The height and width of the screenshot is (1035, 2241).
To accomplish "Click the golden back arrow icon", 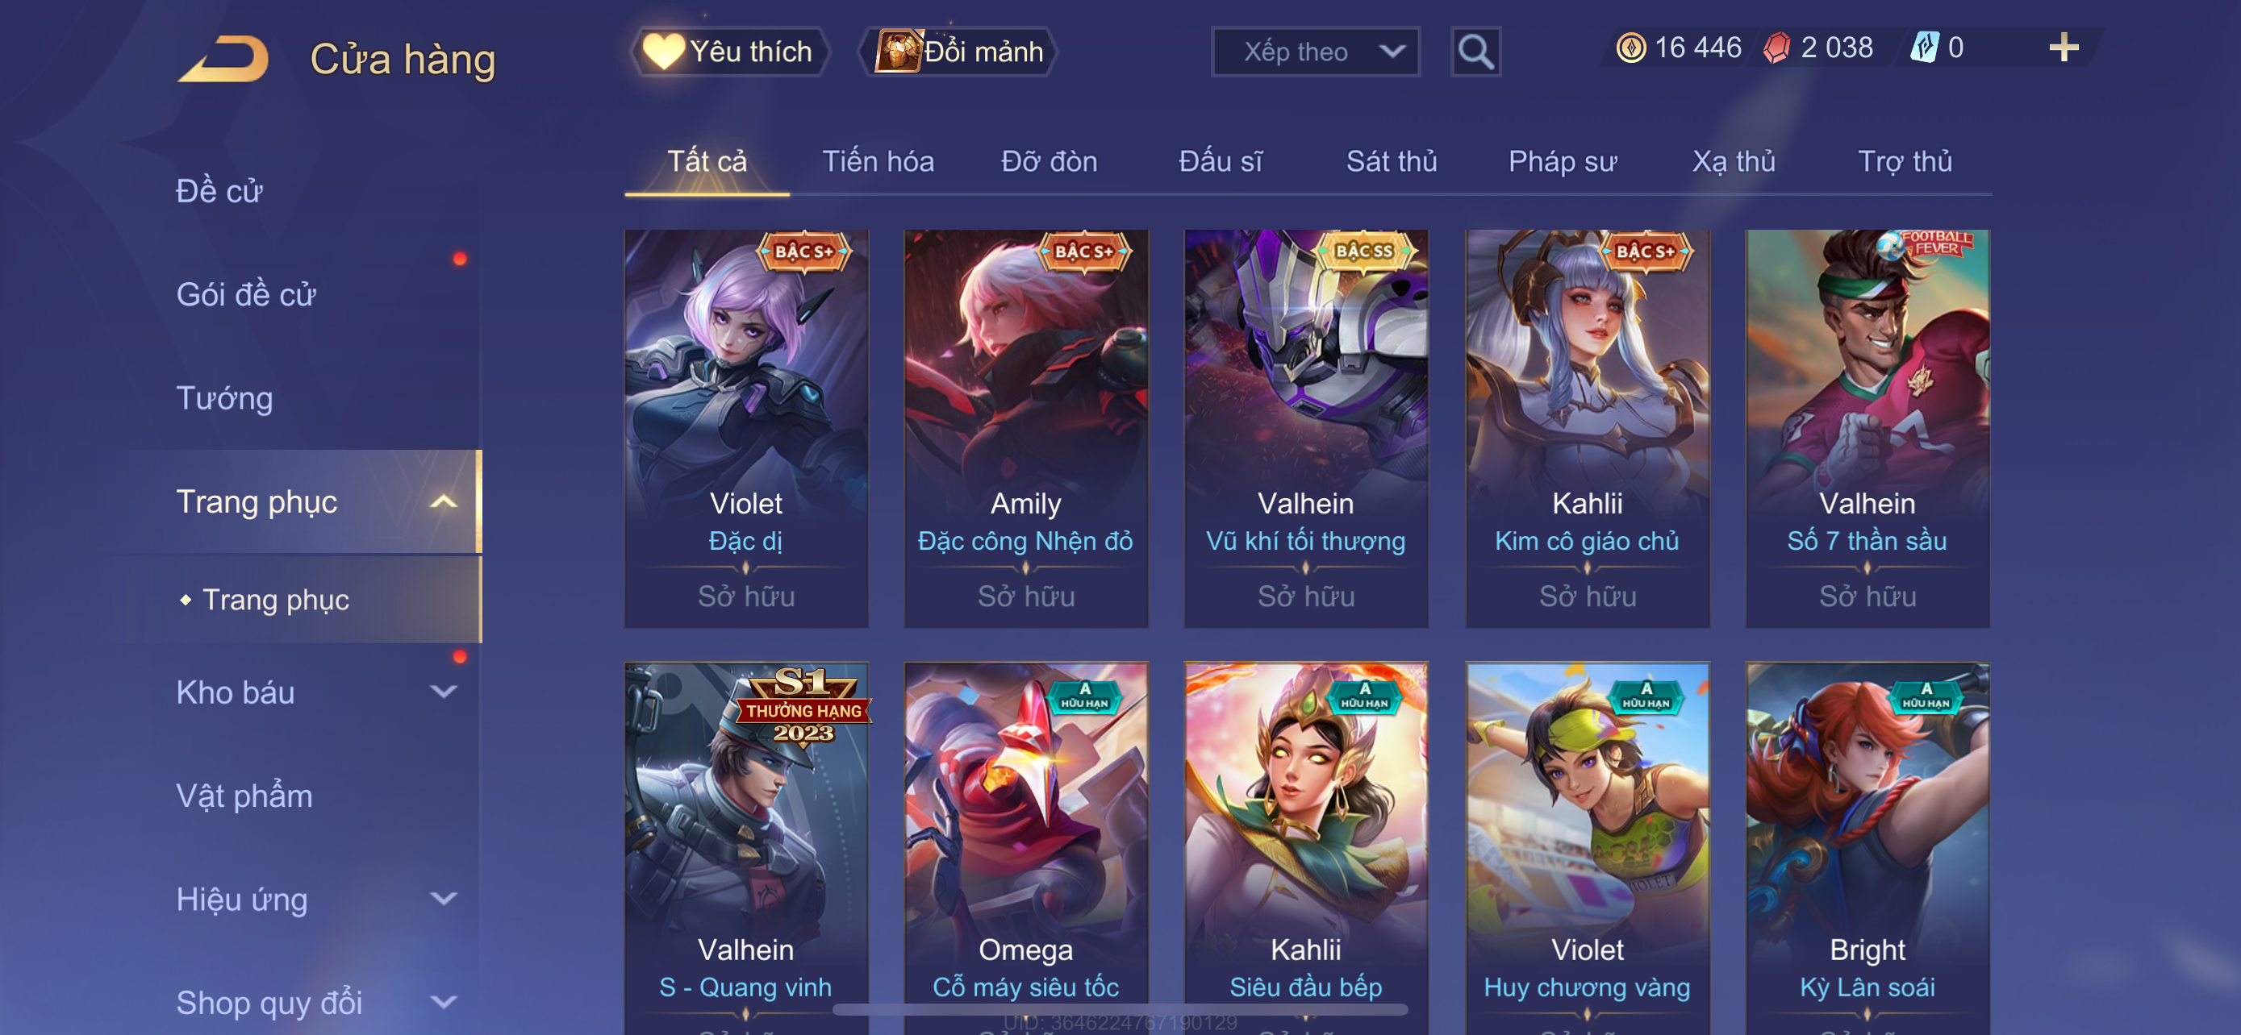I will pyautogui.click(x=223, y=58).
